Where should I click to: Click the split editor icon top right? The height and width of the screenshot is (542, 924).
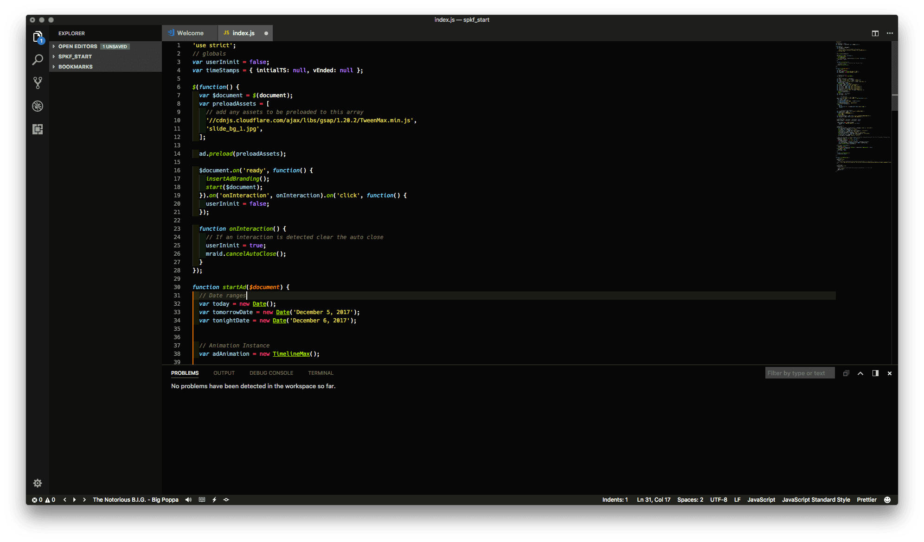(876, 33)
